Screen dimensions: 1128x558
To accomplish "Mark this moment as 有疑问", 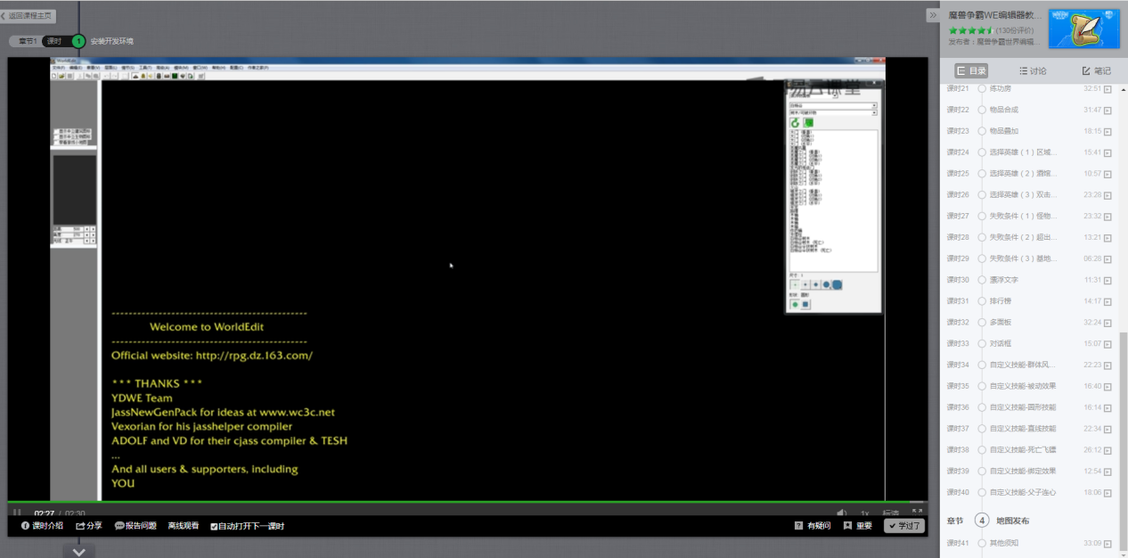I will point(813,526).
